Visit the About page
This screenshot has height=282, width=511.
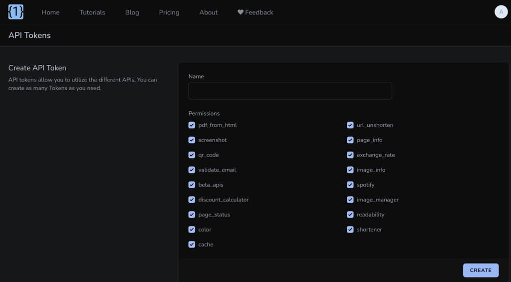click(x=209, y=12)
